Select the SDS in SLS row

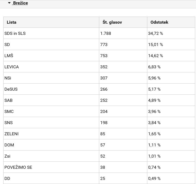[99, 33]
